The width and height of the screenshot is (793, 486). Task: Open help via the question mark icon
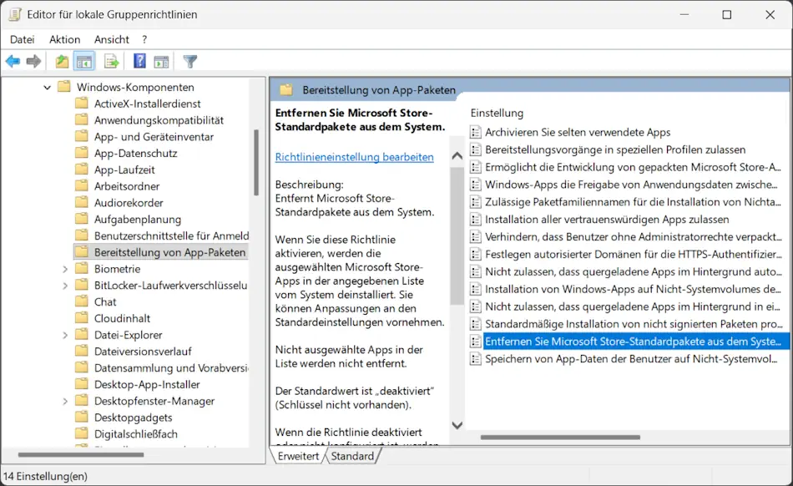point(139,61)
